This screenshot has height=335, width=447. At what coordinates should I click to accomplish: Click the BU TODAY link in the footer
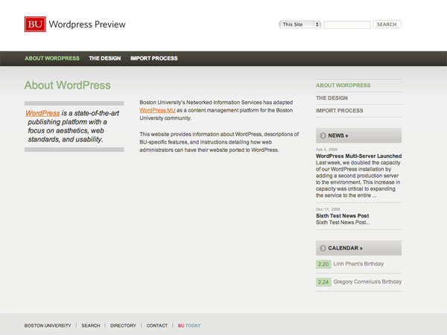tap(189, 325)
